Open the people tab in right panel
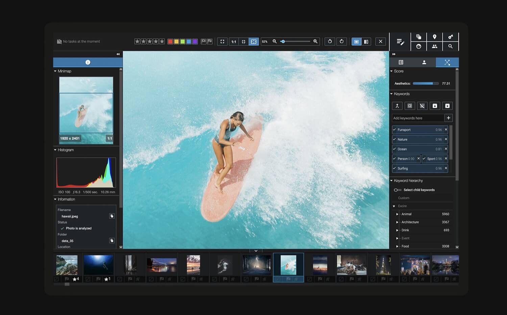507x315 pixels. click(424, 62)
